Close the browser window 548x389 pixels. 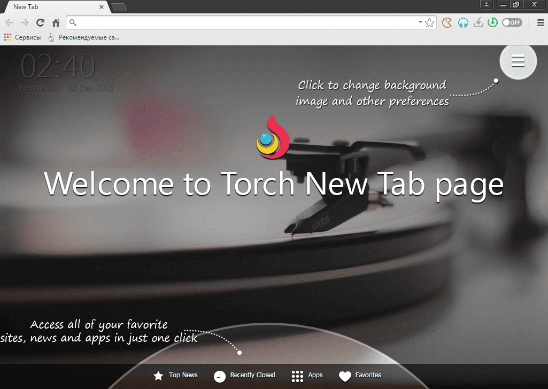pos(535,4)
